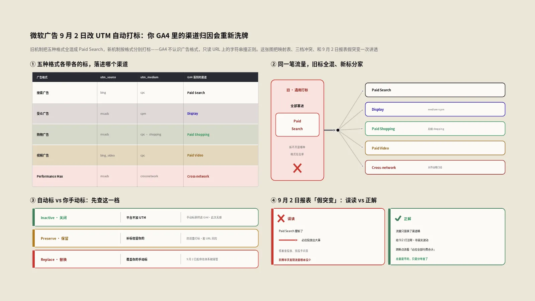Click the 补标但留你的 text
Viewport: 535px width, 301px height.
point(135,238)
